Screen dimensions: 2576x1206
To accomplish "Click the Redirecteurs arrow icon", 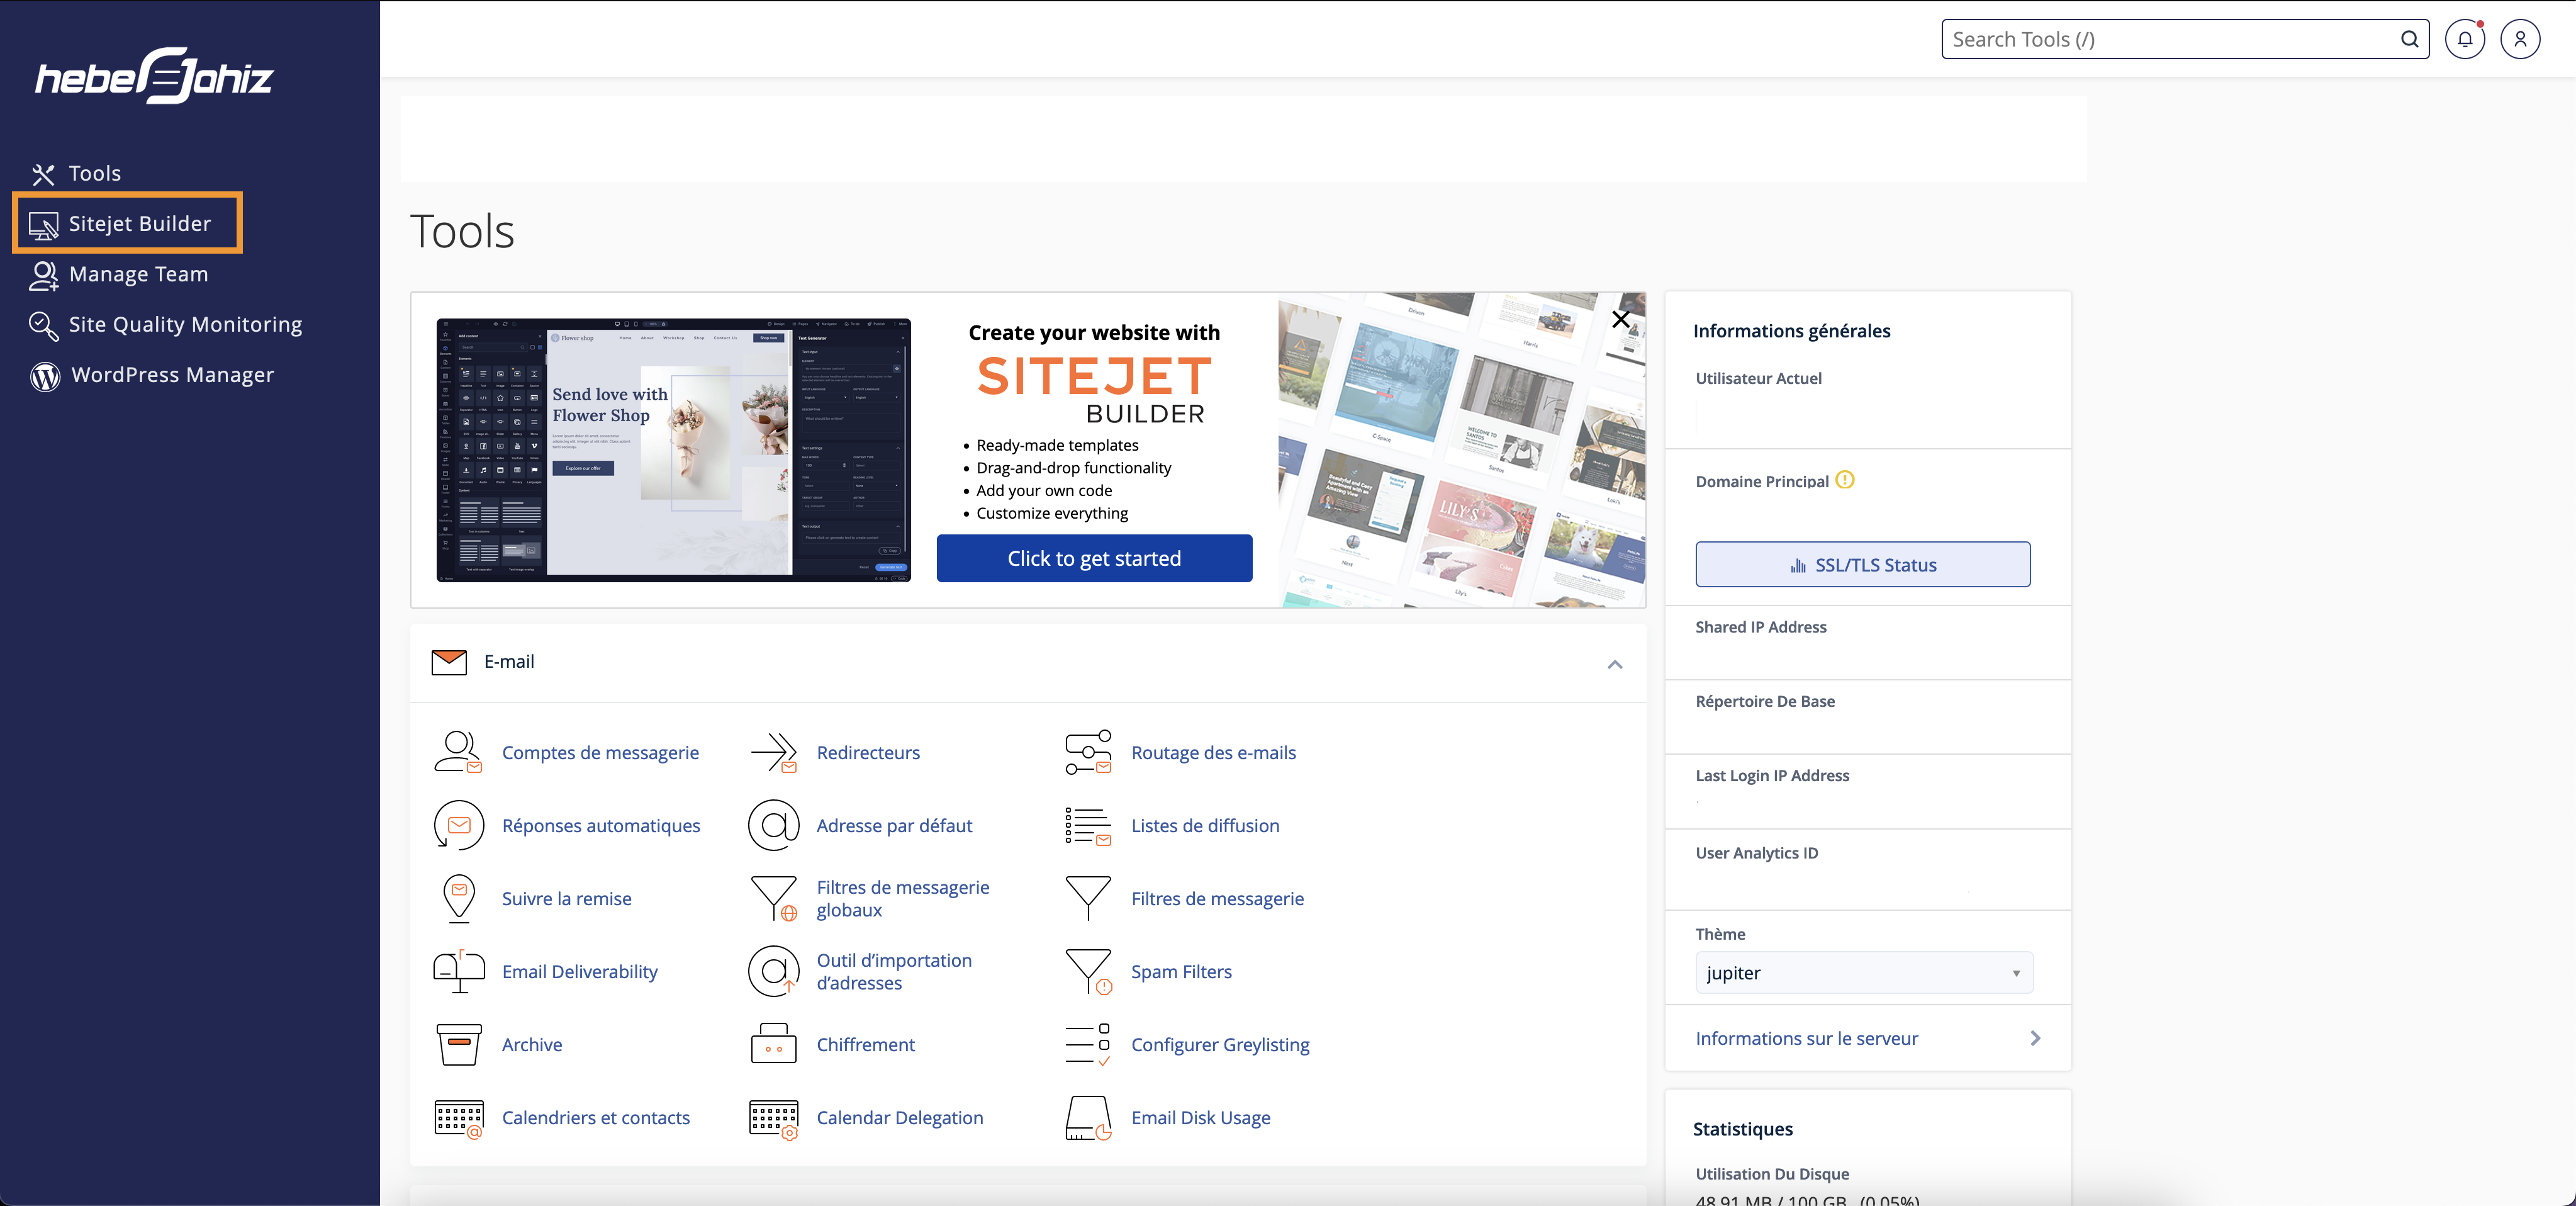I will tap(773, 752).
